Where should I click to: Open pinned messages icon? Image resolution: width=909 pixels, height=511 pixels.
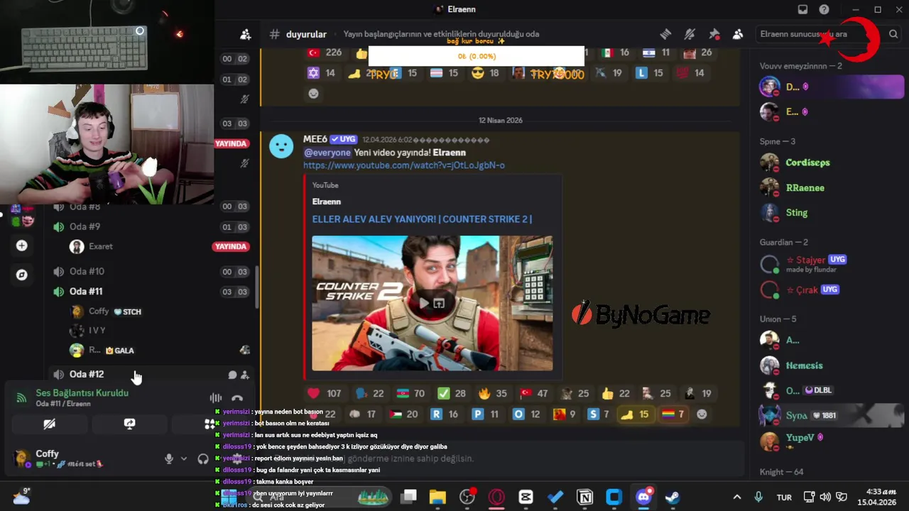click(714, 34)
